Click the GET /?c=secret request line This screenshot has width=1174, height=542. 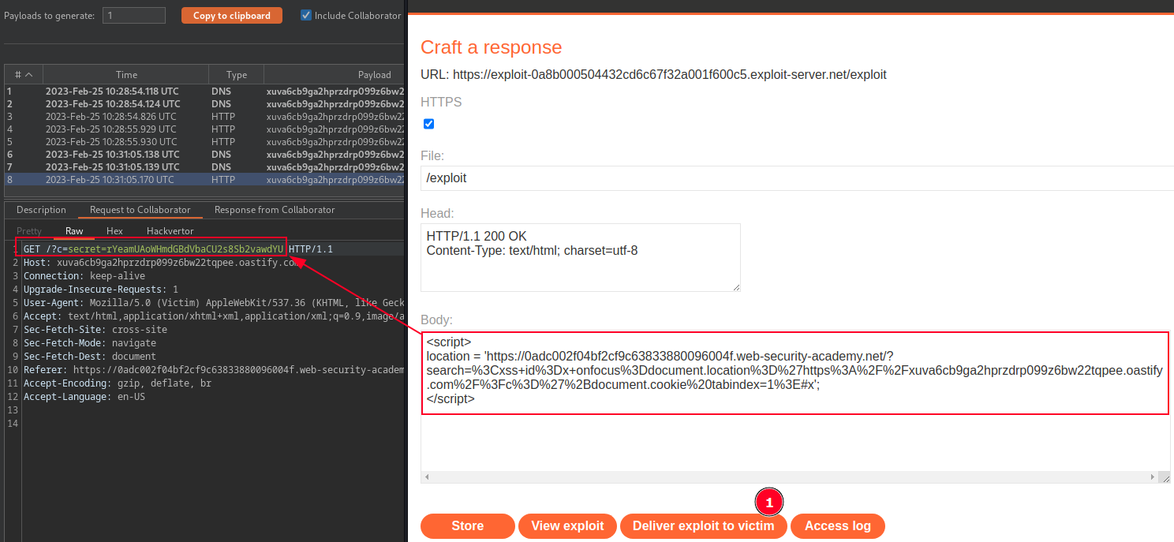pyautogui.click(x=178, y=249)
